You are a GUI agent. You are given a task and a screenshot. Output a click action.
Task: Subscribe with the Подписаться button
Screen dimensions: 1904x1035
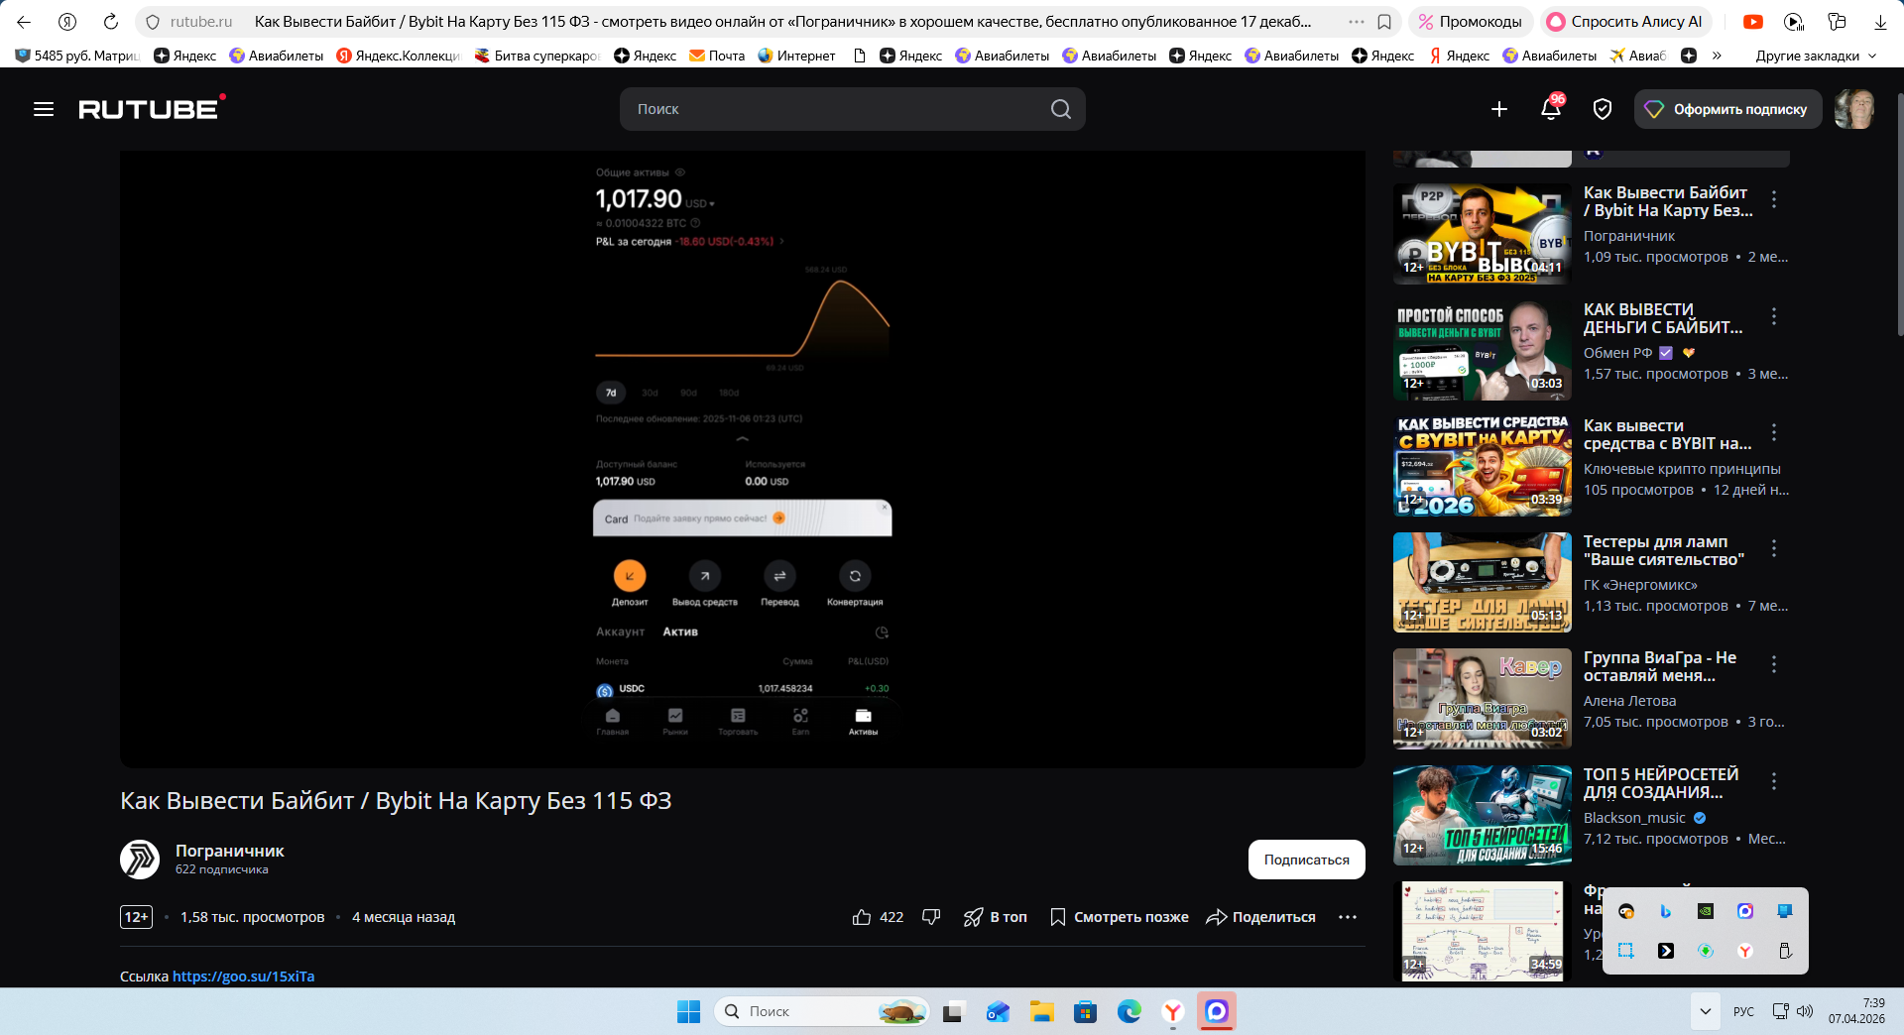click(1307, 860)
